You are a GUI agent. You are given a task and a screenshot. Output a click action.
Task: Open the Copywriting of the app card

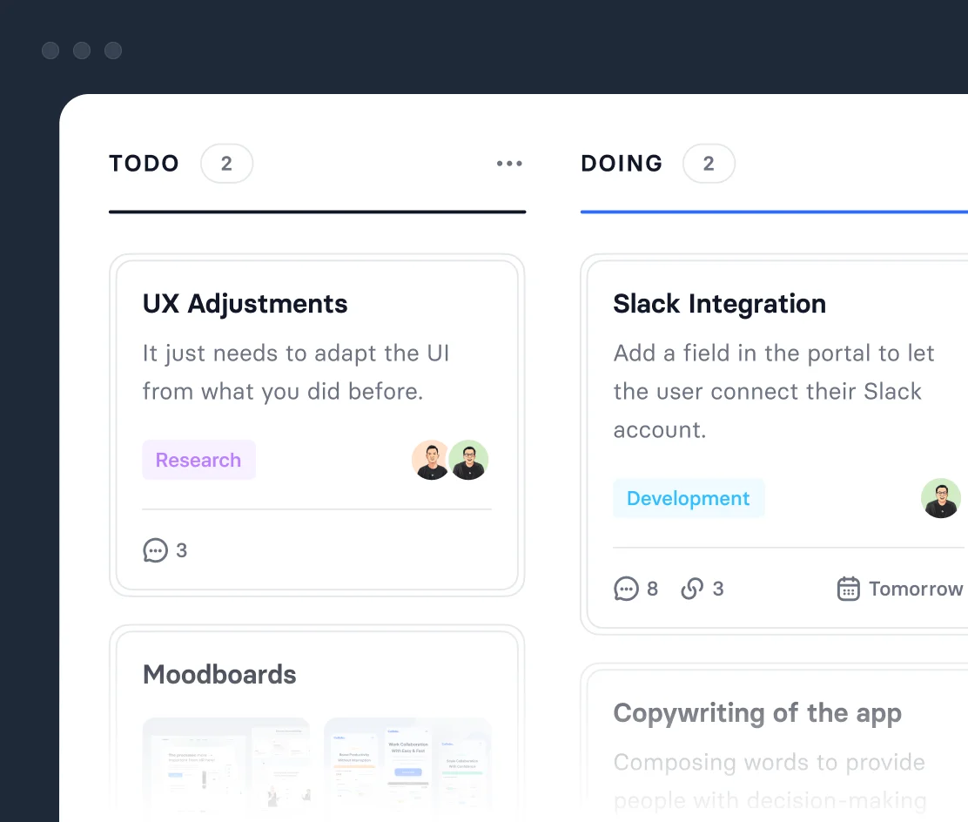tap(757, 713)
